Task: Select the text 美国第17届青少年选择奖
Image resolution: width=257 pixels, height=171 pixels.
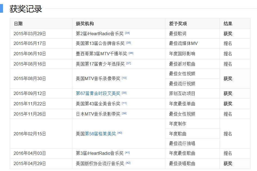Action: click(100, 64)
